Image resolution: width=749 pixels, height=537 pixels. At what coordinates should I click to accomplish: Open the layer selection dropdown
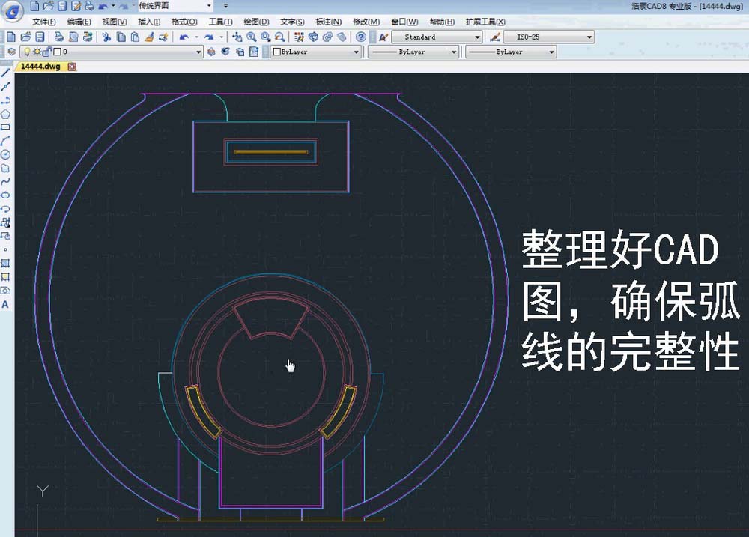pos(198,52)
